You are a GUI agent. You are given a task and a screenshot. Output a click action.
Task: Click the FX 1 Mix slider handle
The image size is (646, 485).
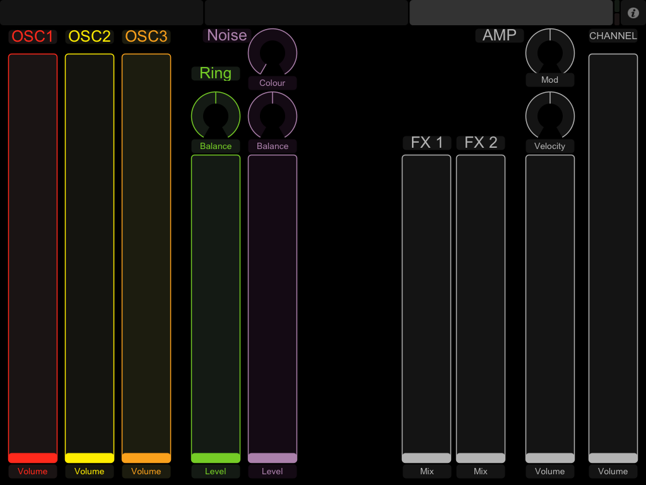[426, 458]
